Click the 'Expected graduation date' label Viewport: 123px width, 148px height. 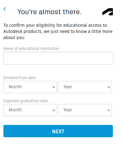[x=26, y=101]
